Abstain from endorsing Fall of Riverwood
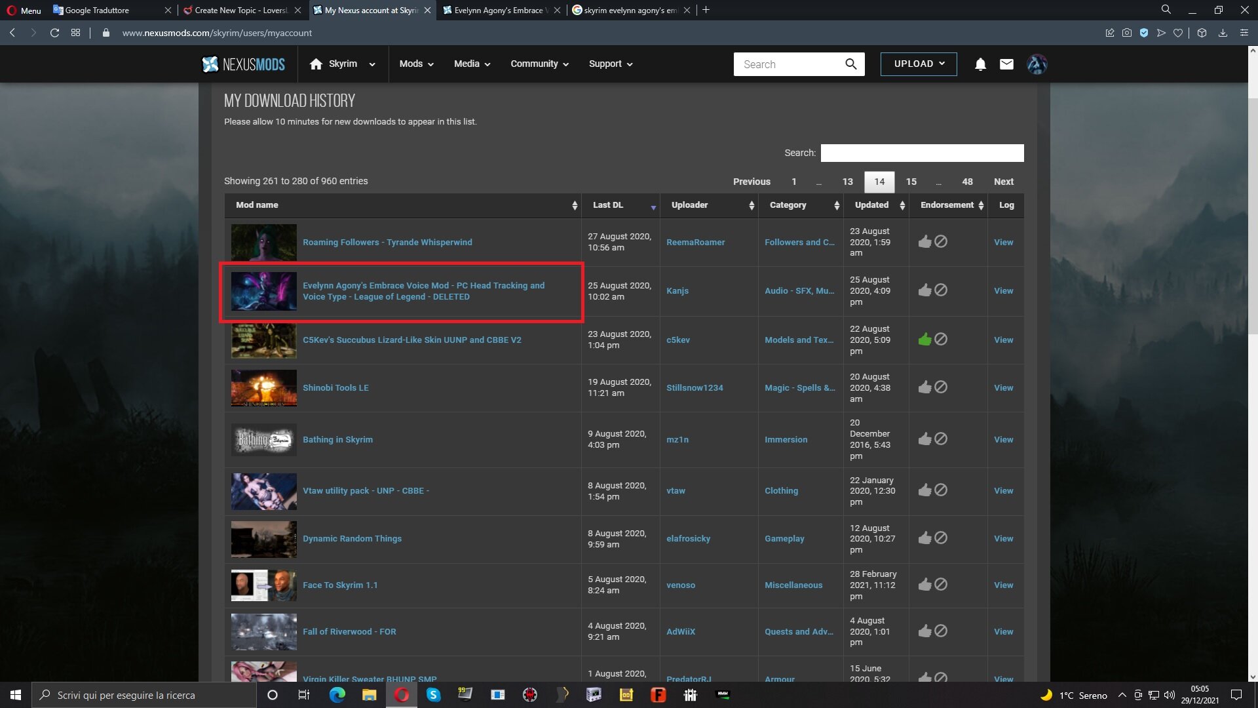The image size is (1258, 708). tap(941, 631)
